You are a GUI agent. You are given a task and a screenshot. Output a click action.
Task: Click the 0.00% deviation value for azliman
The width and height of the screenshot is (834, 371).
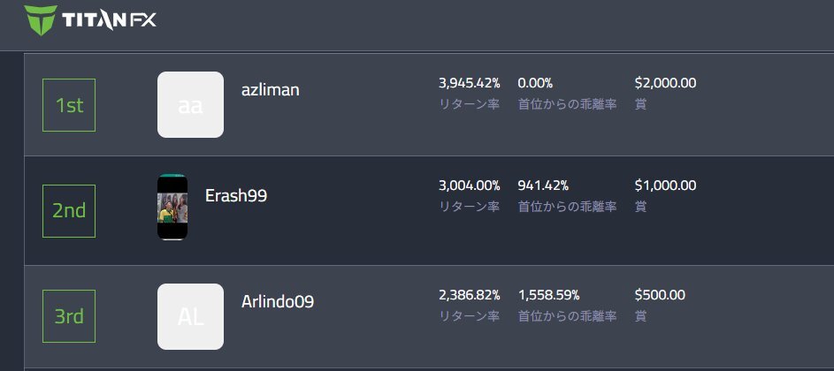coord(535,83)
